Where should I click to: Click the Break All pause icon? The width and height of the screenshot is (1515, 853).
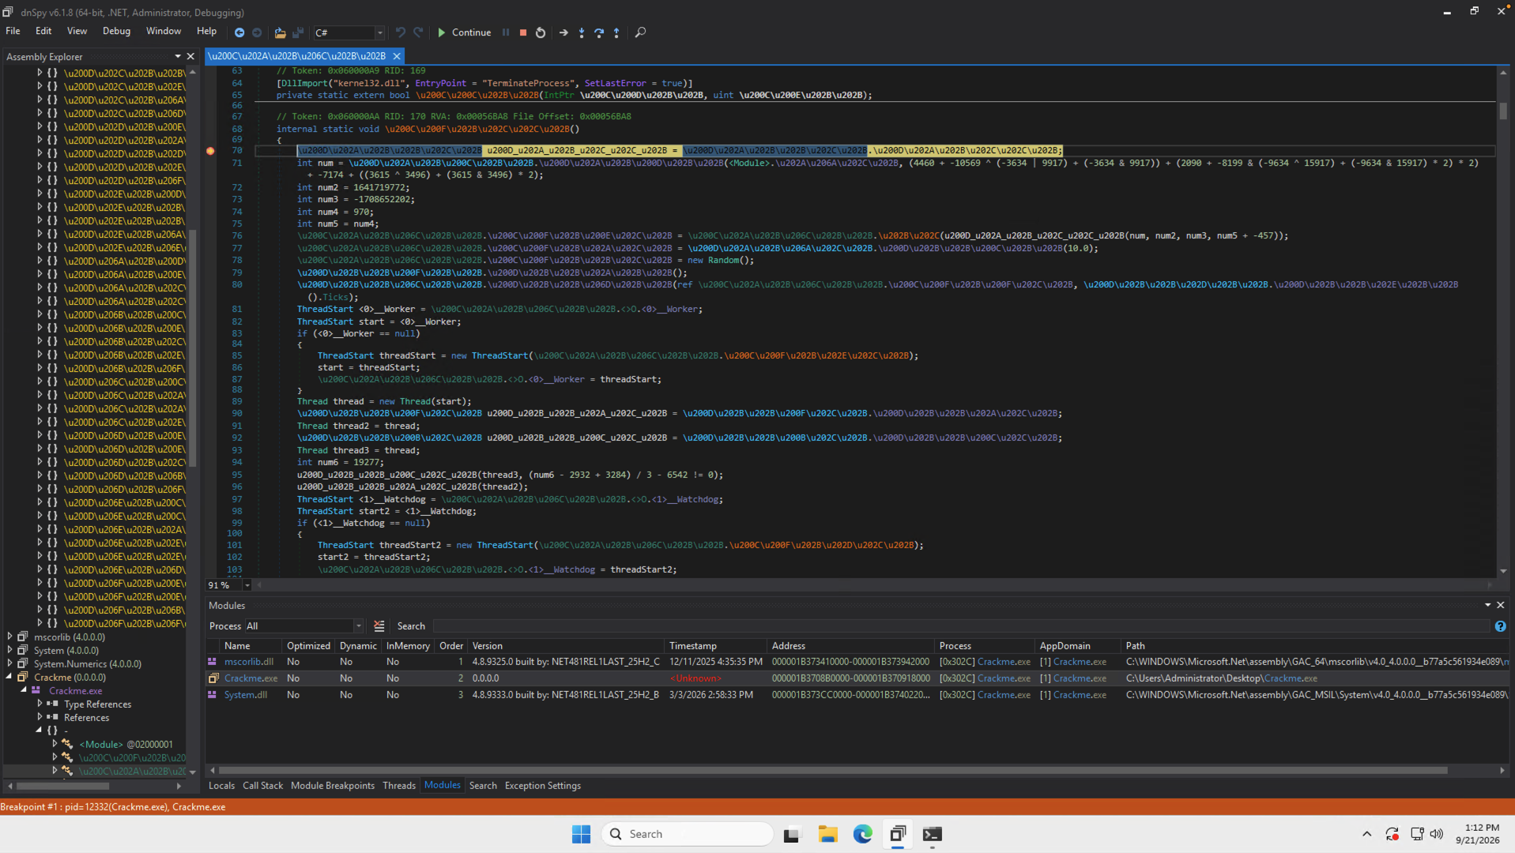[506, 32]
